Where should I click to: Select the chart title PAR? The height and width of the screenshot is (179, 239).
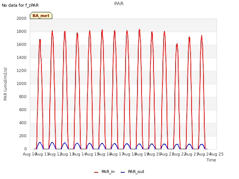click(119, 4)
